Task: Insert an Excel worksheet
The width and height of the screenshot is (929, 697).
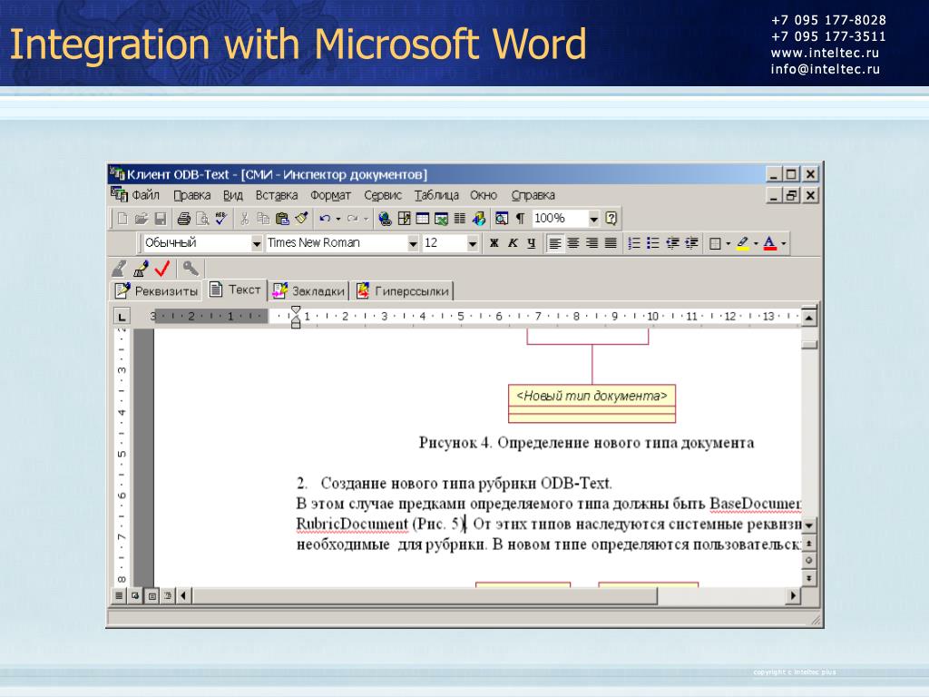Action: 442,219
